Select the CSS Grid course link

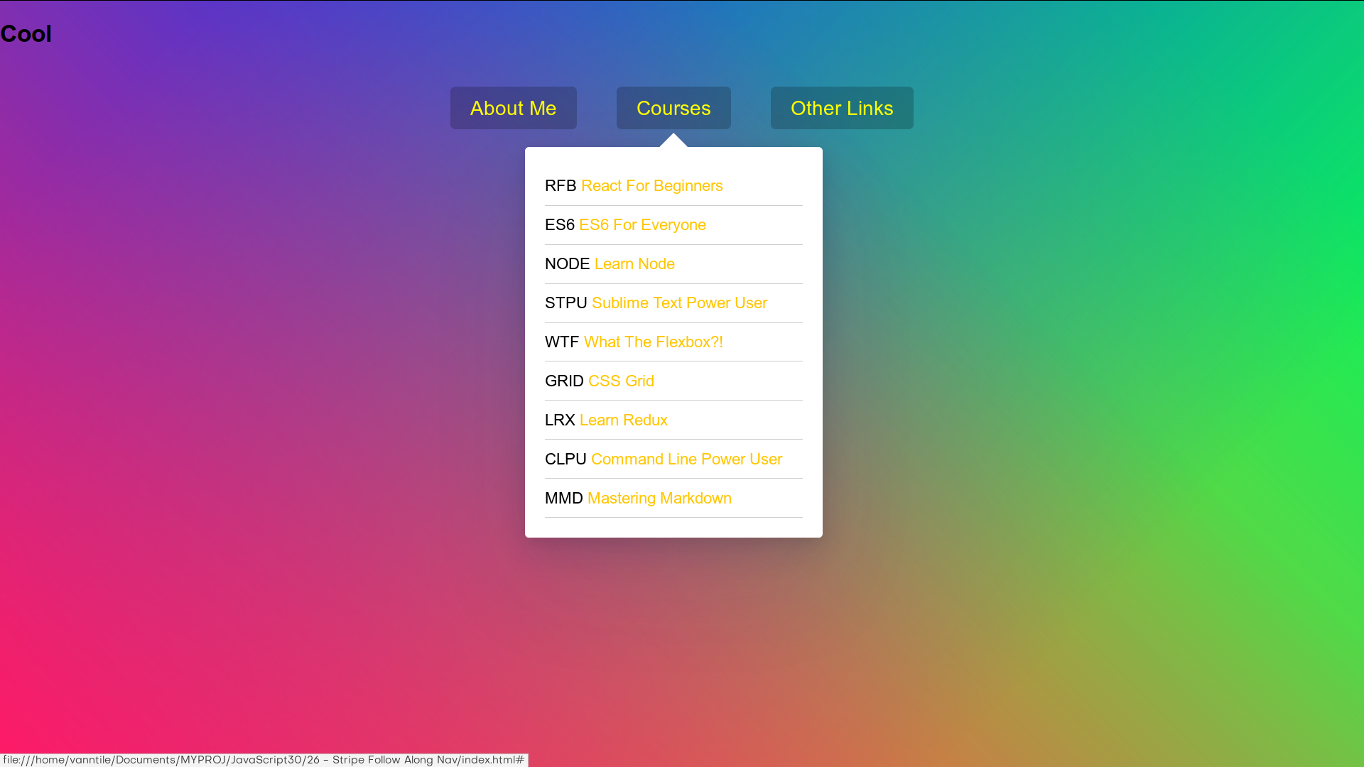(x=622, y=381)
